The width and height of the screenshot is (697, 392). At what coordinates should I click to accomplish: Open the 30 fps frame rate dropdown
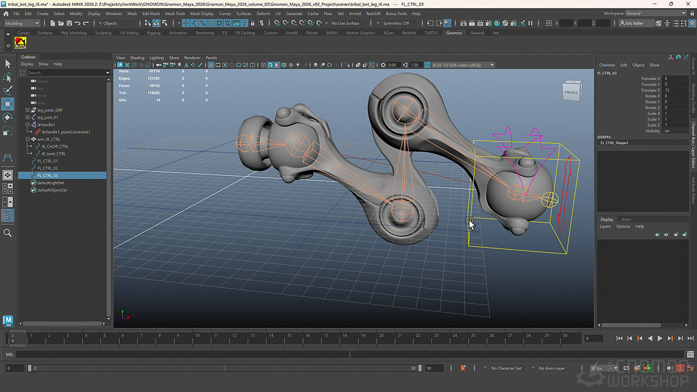(x=604, y=369)
